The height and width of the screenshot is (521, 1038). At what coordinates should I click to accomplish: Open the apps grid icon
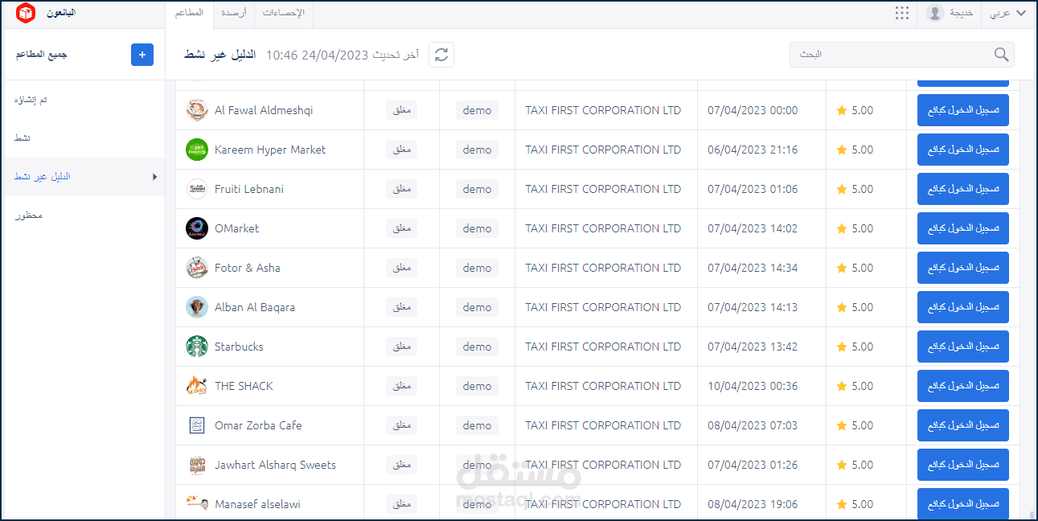tap(902, 13)
